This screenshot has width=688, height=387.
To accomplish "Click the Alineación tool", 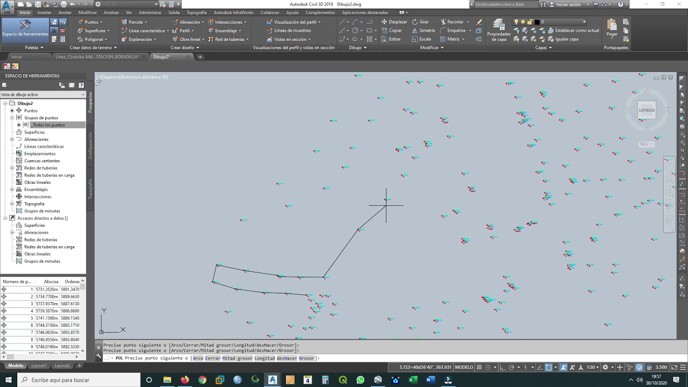I will point(188,22).
